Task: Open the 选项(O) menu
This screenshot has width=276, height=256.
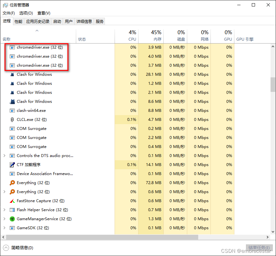Action: coord(26,13)
